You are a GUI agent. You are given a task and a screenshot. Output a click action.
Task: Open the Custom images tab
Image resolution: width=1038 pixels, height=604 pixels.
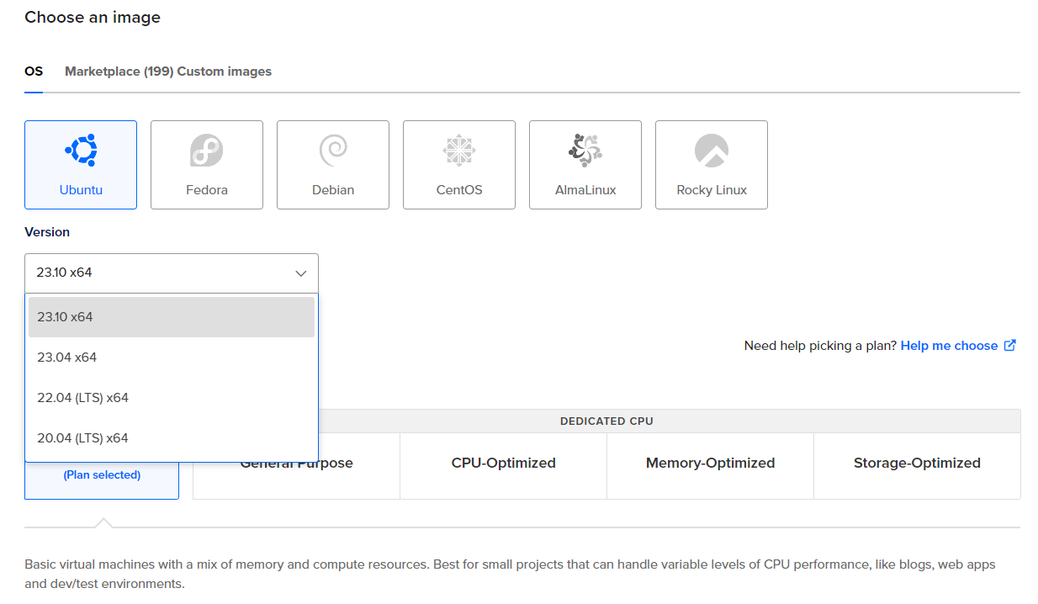click(x=225, y=72)
